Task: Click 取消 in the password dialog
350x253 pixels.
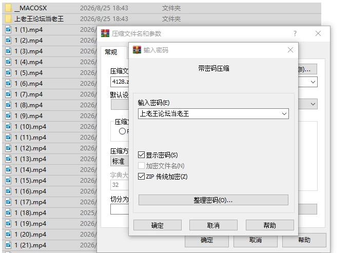Action: click(213, 225)
